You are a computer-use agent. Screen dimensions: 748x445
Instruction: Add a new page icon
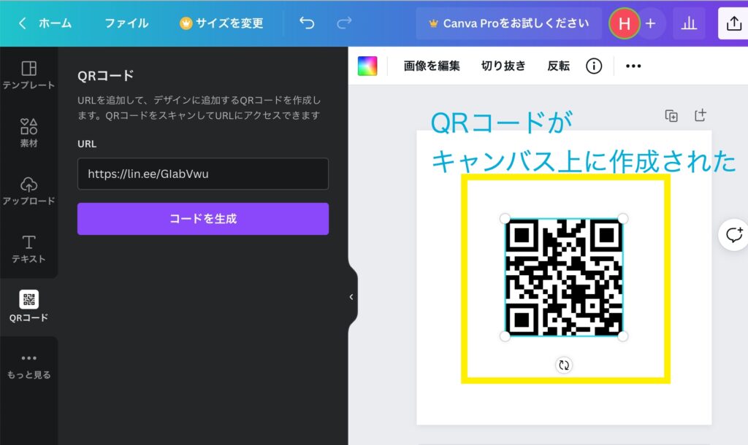coord(701,115)
